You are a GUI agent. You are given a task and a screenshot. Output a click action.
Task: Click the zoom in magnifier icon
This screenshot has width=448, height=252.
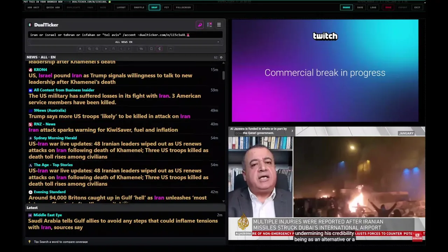pyautogui.click(x=97, y=49)
